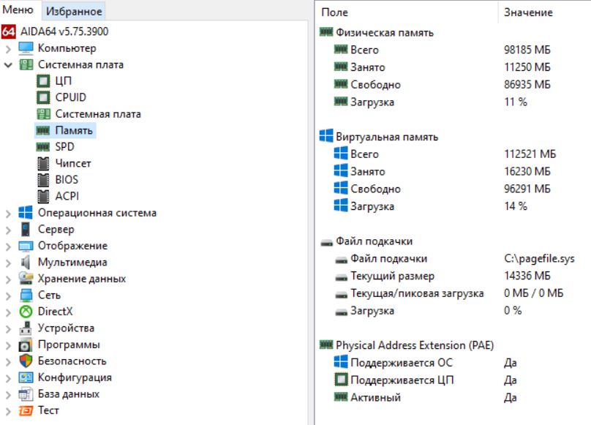Viewport: 591px width, 425px height.
Task: Select the BIOS chip icon
Action: tap(43, 180)
